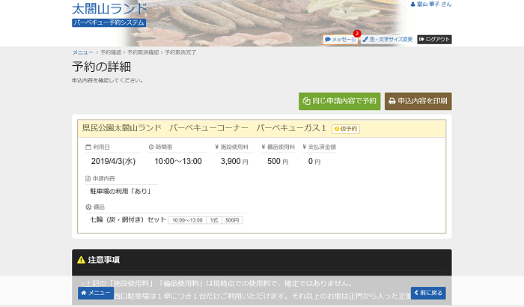Click the 同じ申請内容で予約 green button

click(x=340, y=101)
